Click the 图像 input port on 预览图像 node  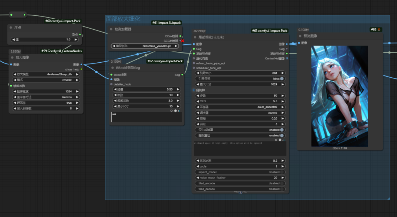click(x=299, y=43)
